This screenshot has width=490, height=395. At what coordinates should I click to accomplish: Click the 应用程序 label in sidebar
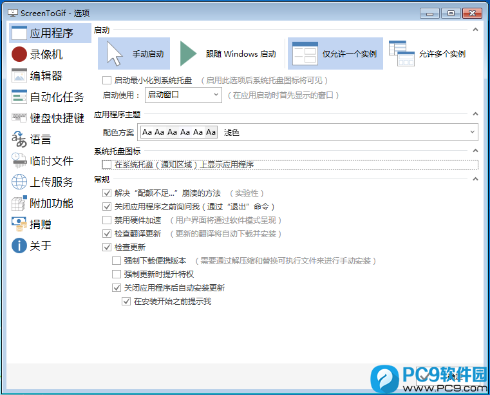click(x=52, y=33)
